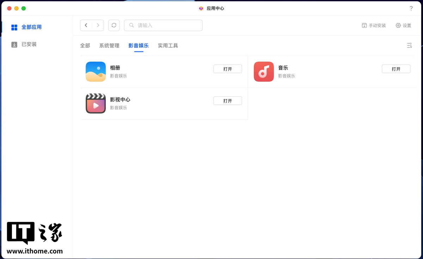Screen dimensions: 423x259
Task: Open help via the question mark icon
Action: coord(411,8)
